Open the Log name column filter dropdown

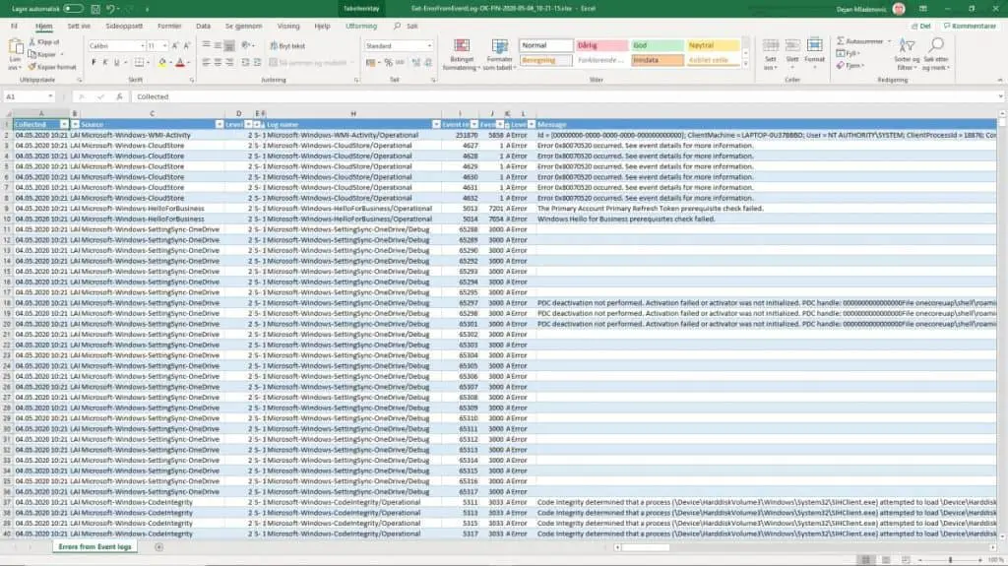click(436, 125)
